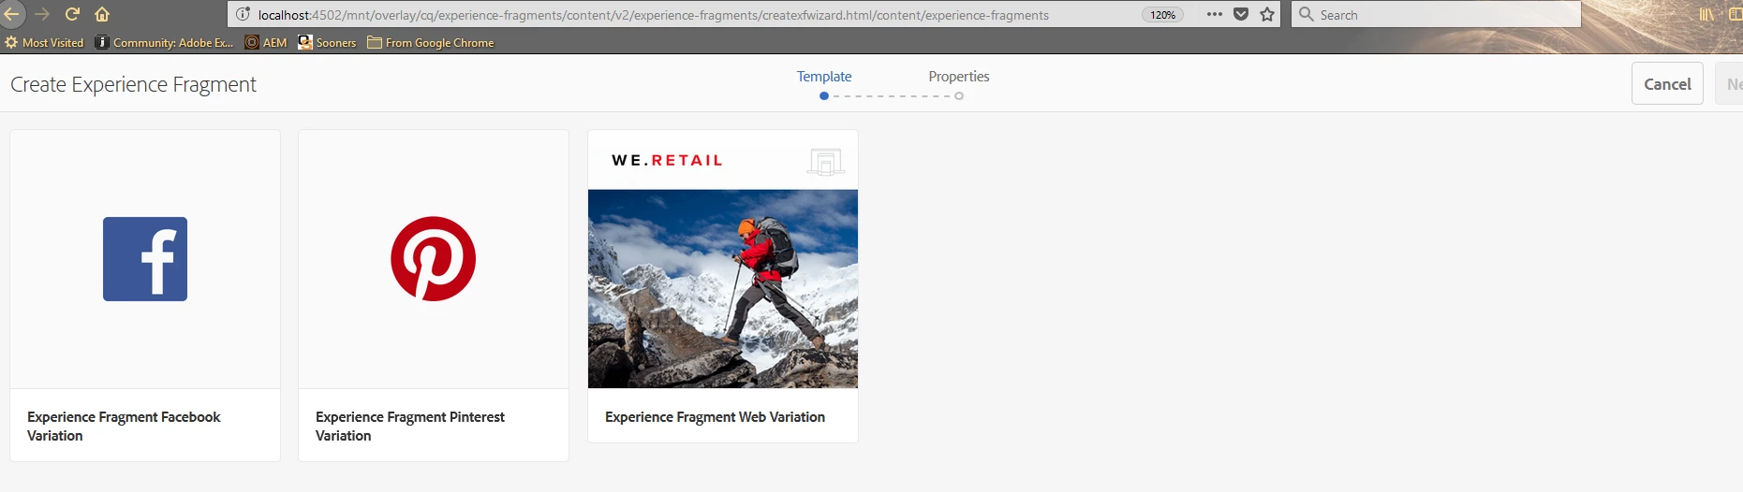
Task: Open the page actions three-dot menu
Action: coord(1215,14)
